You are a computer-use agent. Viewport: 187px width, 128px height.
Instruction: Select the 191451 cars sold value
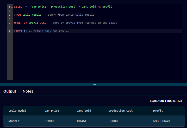81,121
